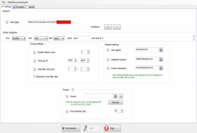Toggle the Proxies group checkbox
Screen dimensions: 197x133
tap(73, 90)
